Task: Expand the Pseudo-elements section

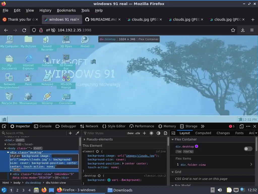Action: pyautogui.click(x=84, y=139)
